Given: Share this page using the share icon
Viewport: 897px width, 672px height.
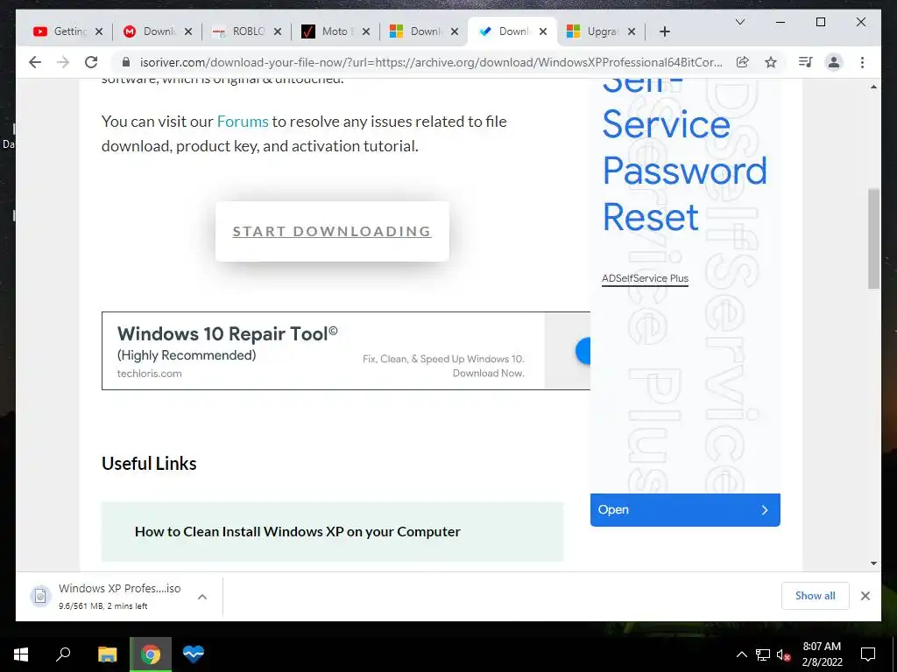Looking at the screenshot, I should (743, 62).
